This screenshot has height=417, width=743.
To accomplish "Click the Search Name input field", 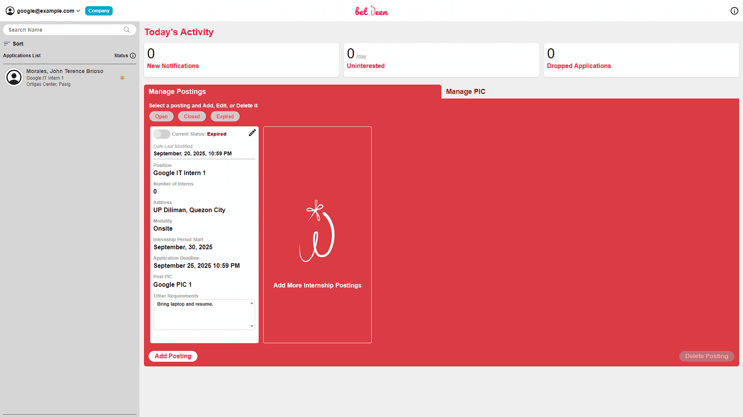I will coord(64,30).
